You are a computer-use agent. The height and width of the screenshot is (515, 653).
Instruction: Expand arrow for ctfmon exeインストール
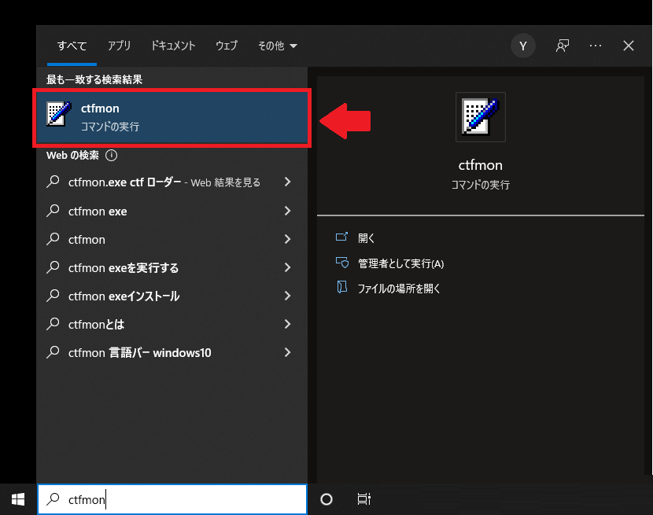[x=287, y=296]
